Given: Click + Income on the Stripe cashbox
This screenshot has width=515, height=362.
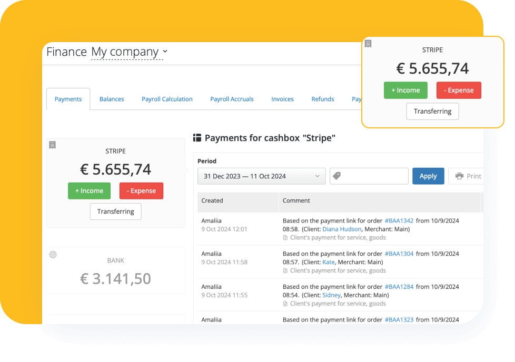Looking at the screenshot, I should pos(89,191).
